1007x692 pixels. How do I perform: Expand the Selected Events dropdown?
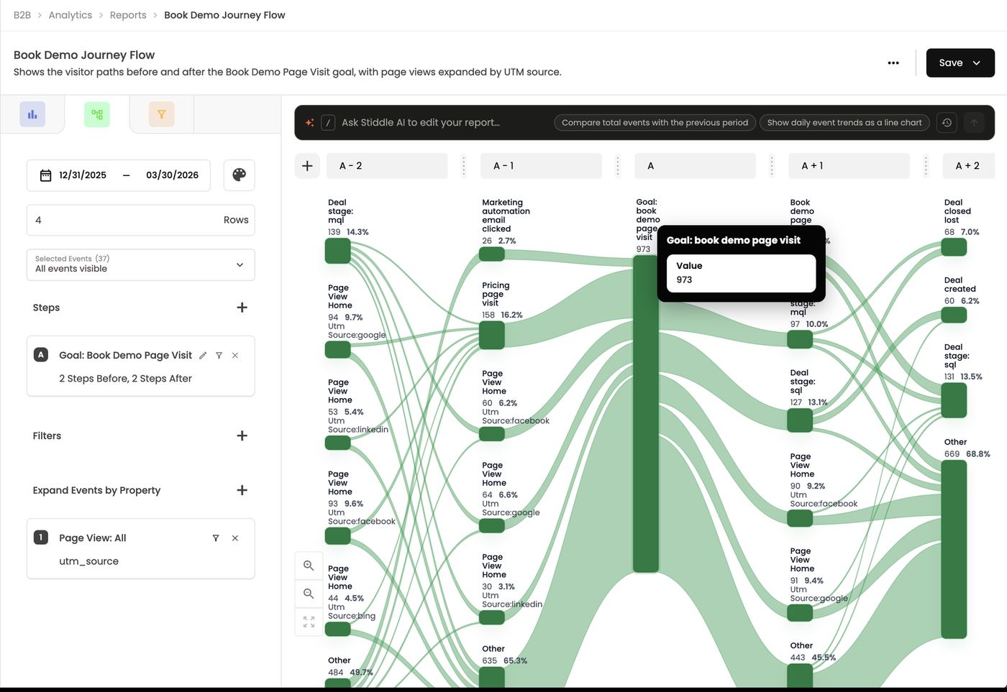[x=141, y=264]
